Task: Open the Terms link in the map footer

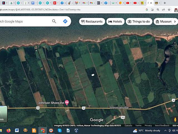Action: click(139, 125)
